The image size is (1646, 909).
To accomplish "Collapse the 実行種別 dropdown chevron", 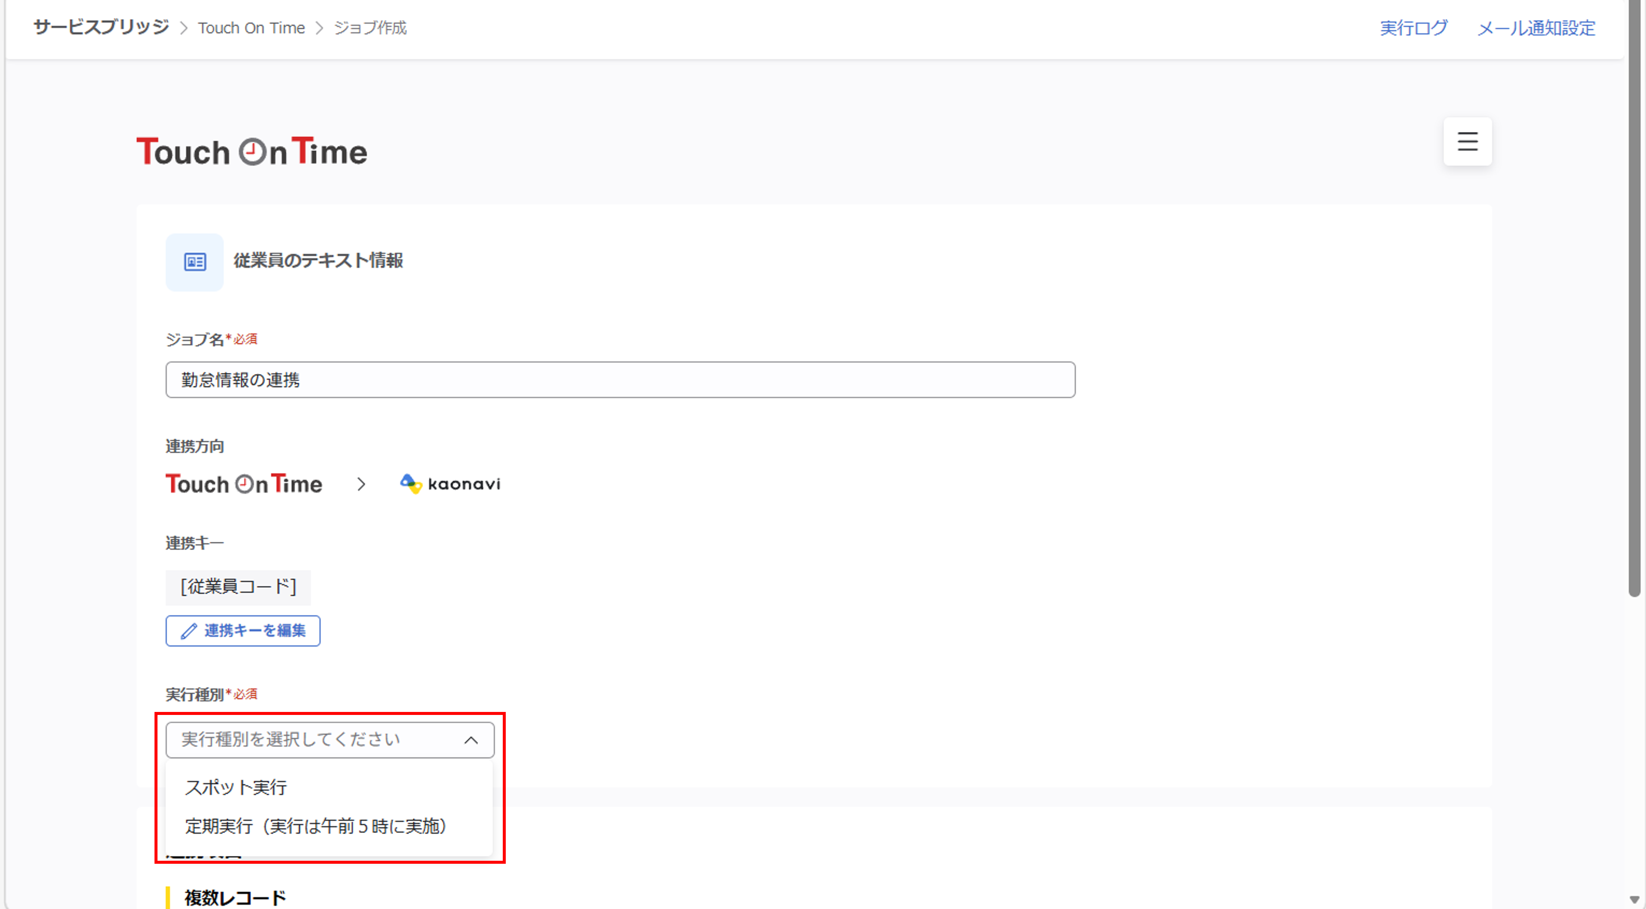I will tap(471, 740).
